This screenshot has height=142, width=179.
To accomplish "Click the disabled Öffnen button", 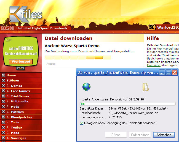I will point(116,135).
